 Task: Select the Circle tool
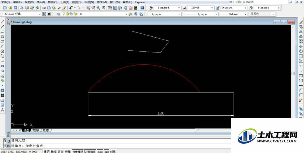tap(2, 51)
